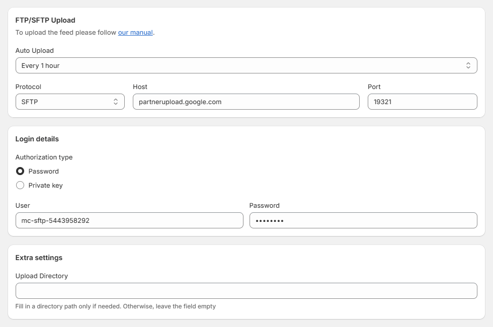Click the chevron icon on the Auto Upload dropdown
The width and height of the screenshot is (493, 327).
(468, 65)
